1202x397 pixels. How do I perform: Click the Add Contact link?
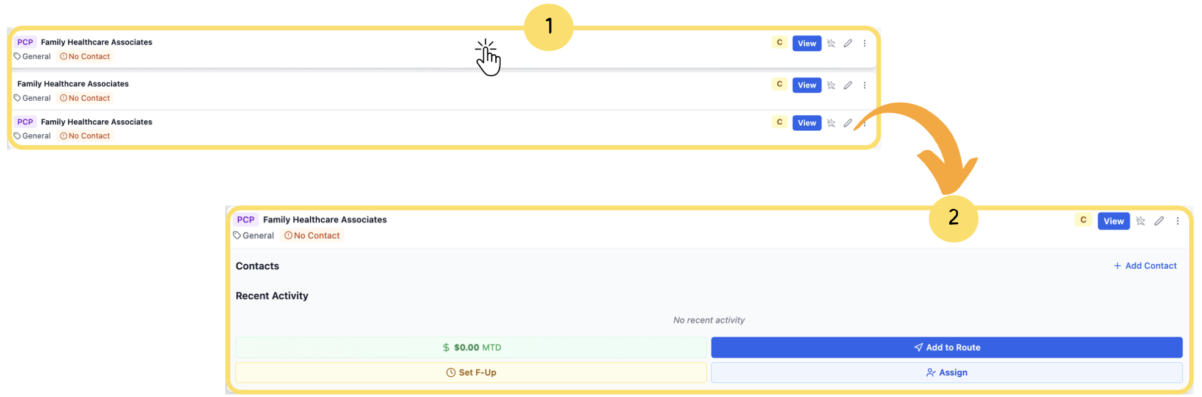pyautogui.click(x=1145, y=266)
